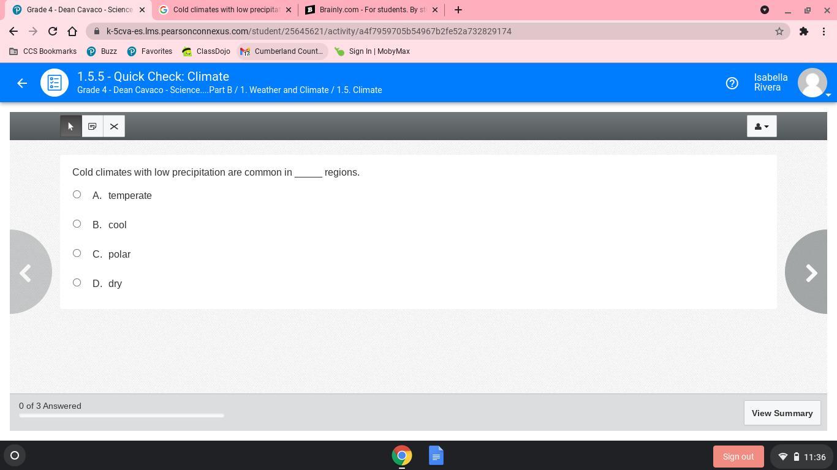Go back using the blue header arrow
Screen dimensions: 837x470
point(22,83)
